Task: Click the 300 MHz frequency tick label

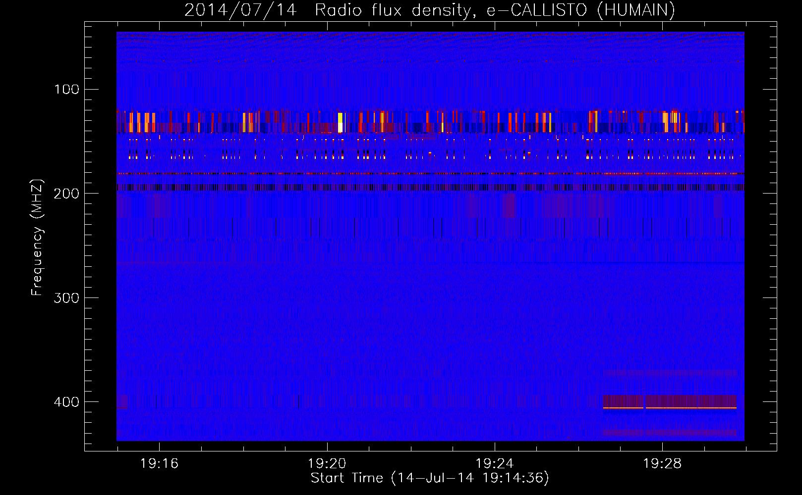Action: (67, 297)
